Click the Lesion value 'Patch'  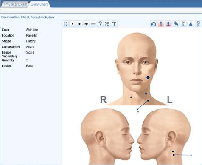30,66
